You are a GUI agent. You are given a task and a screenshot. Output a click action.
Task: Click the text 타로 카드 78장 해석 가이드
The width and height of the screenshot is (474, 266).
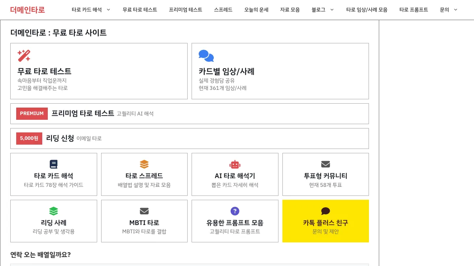(x=54, y=185)
